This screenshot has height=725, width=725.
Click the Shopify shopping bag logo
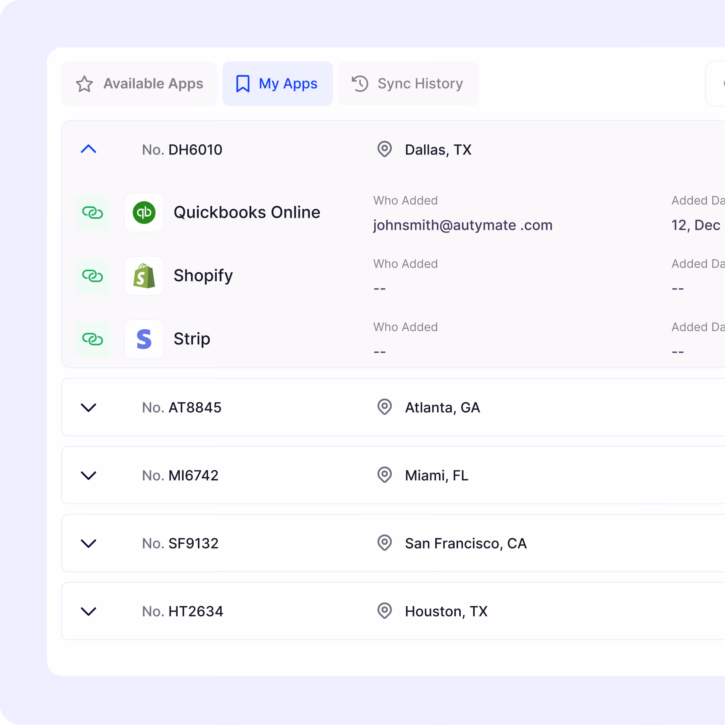tap(144, 276)
